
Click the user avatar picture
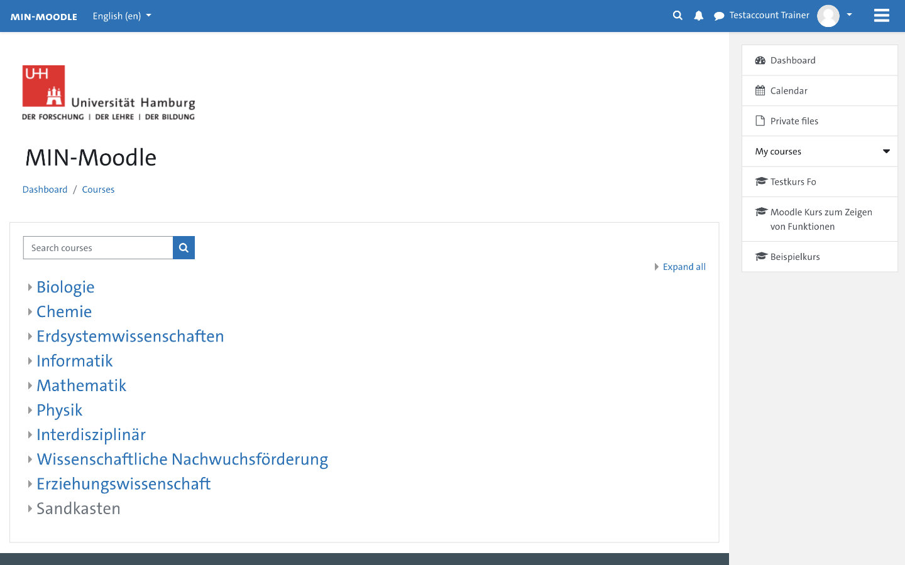[828, 16]
